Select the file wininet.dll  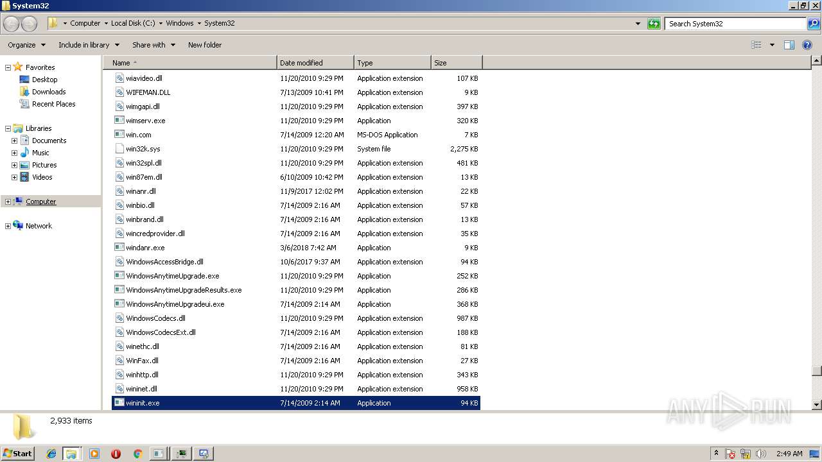tap(296, 389)
